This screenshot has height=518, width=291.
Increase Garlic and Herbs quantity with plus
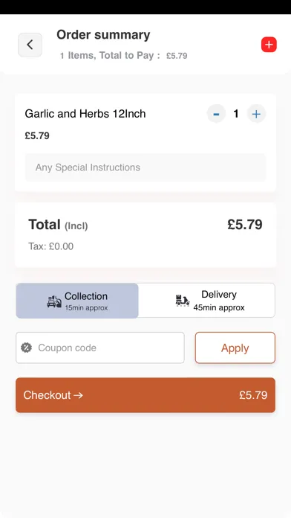pos(256,114)
